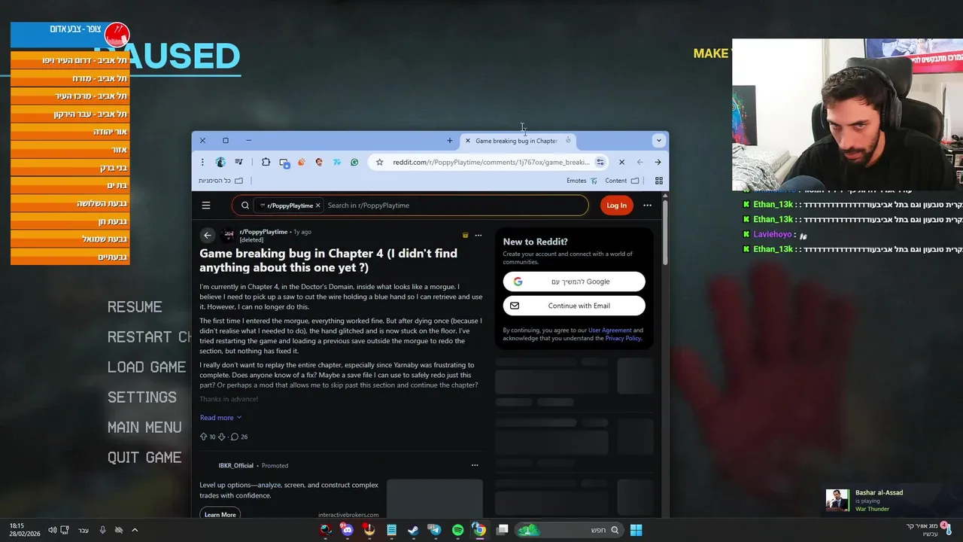This screenshot has height=542, width=963.
Task: Open the promoted IBKR post options menu
Action: point(475,465)
